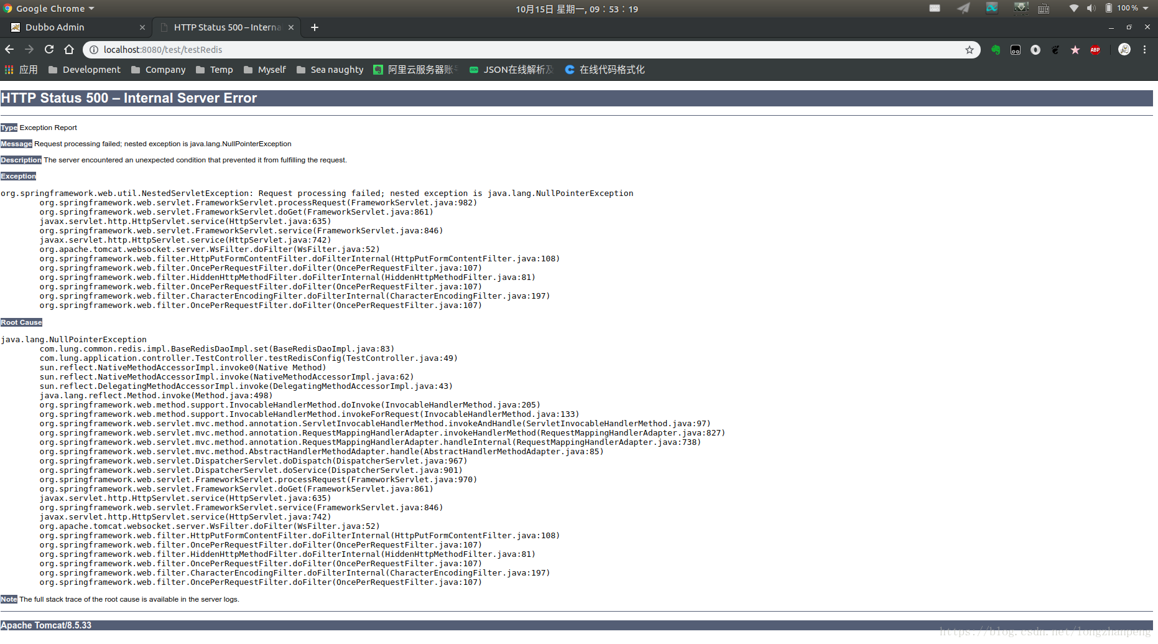Expand the Google Chrome application menu
The width and height of the screenshot is (1158, 644).
pos(49,9)
